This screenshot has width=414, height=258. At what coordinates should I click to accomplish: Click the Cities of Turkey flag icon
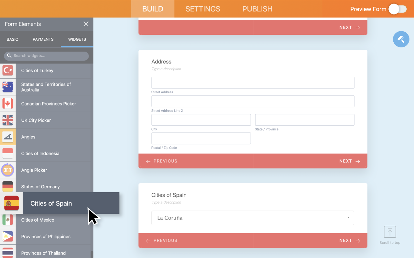coord(7,70)
